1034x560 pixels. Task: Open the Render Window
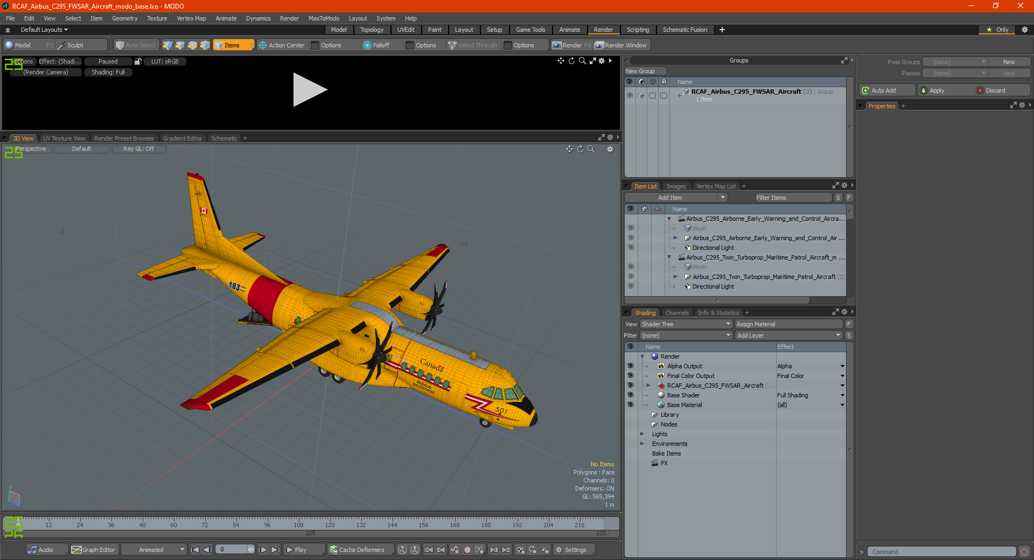point(621,45)
